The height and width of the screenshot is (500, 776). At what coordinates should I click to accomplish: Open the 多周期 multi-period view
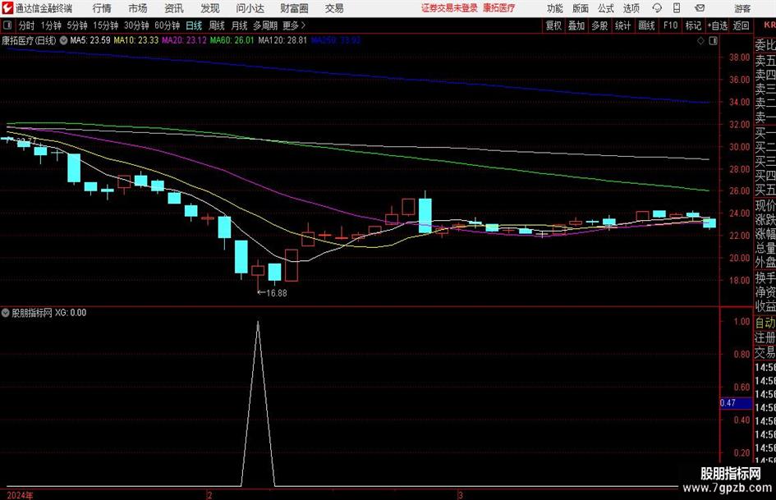[x=265, y=25]
